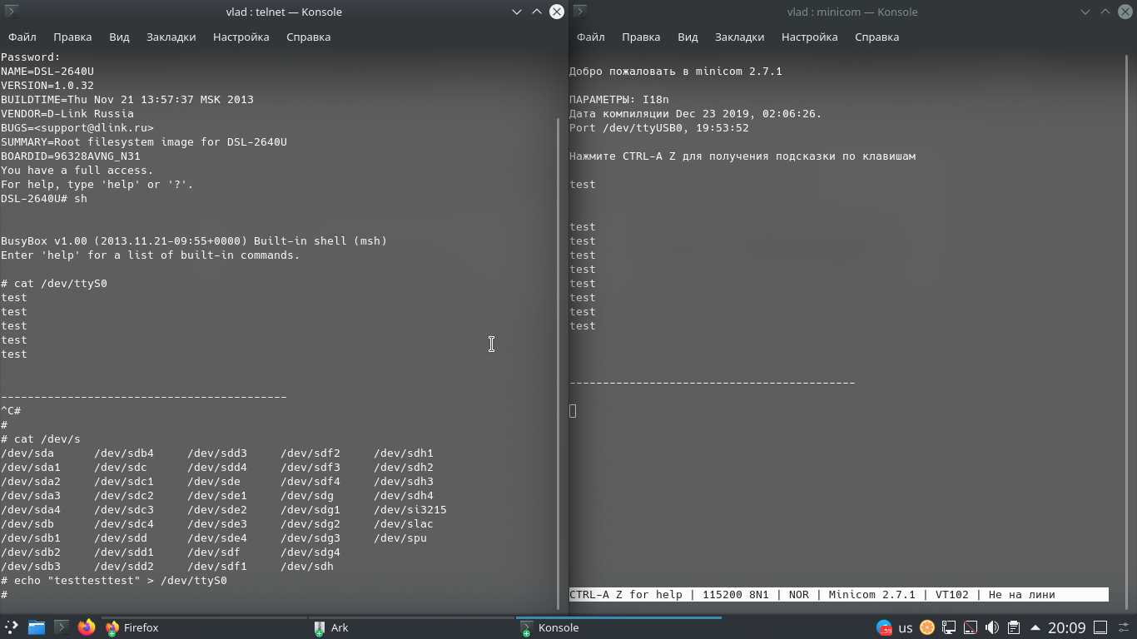Open Файл menu in telnet window
The image size is (1137, 639).
(22, 37)
